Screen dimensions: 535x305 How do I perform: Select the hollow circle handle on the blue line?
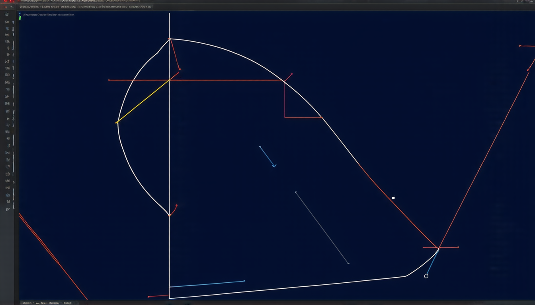tap(426, 276)
